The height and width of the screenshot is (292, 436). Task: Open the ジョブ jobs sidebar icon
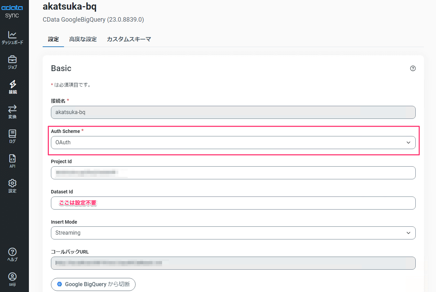tap(12, 63)
